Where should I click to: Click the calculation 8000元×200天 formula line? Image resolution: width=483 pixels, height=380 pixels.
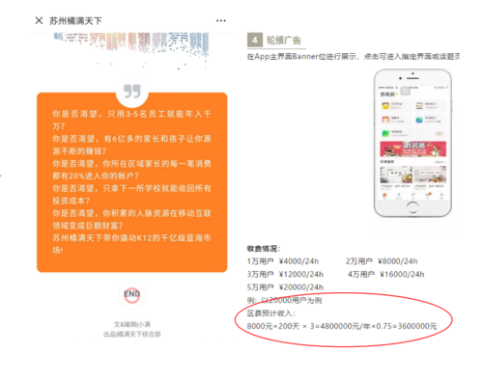[342, 326]
